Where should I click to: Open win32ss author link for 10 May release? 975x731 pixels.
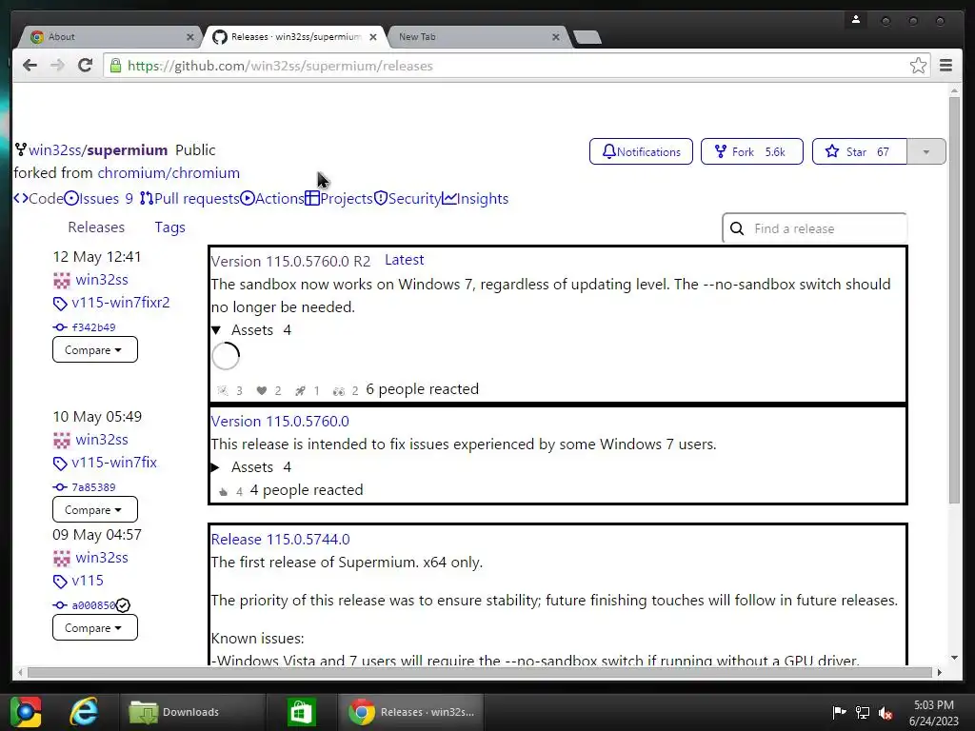tap(101, 440)
